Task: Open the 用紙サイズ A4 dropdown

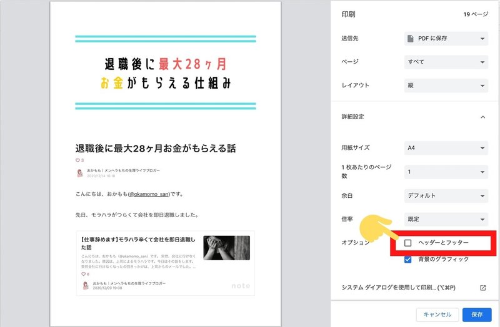Action: coord(446,148)
